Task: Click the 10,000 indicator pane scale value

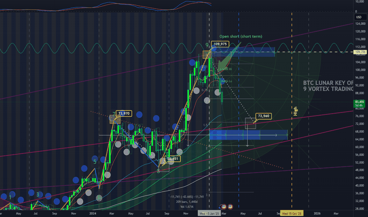Action: coord(360,2)
